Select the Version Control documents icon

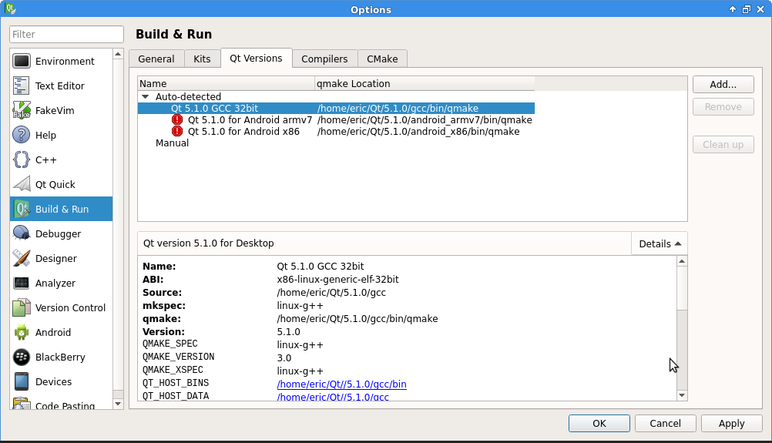pos(22,307)
